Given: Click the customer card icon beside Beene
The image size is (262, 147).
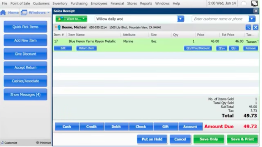Looking at the screenshot, I should coord(58,27).
